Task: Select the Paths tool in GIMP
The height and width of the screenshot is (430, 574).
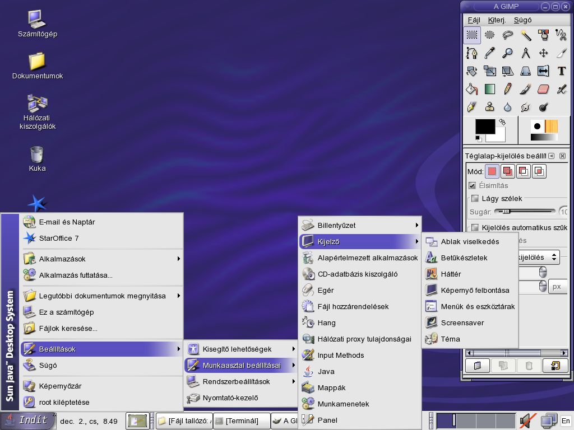Action: coord(472,53)
